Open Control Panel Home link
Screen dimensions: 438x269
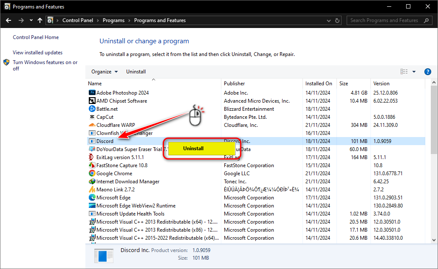[x=36, y=37]
